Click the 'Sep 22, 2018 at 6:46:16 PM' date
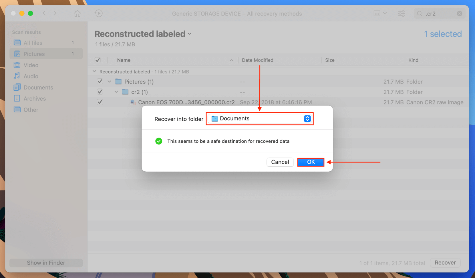 click(x=276, y=102)
